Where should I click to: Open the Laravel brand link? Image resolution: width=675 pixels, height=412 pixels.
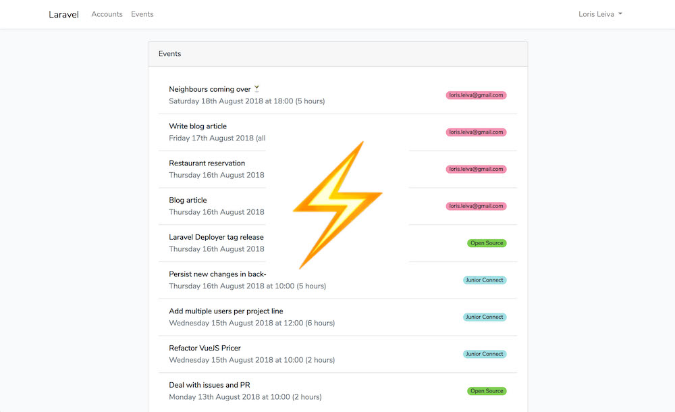63,14
